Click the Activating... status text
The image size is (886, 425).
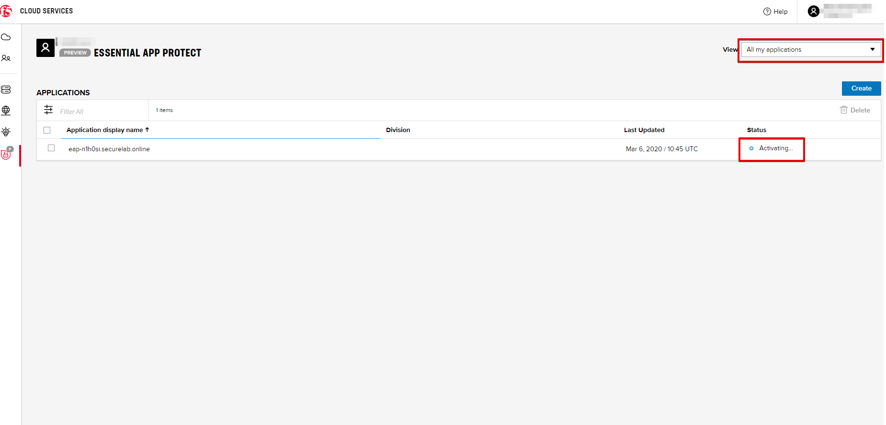click(x=776, y=148)
